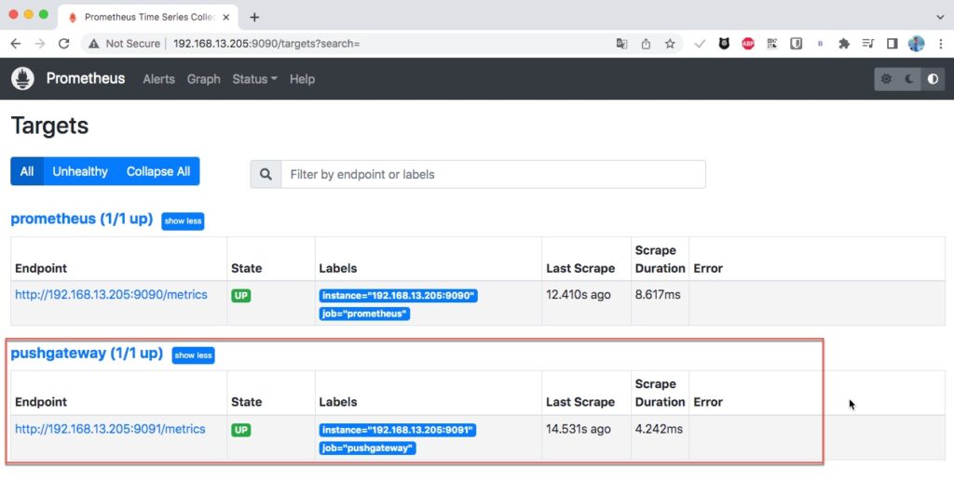The image size is (954, 482).
Task: Enable dark theme moon toggle
Action: [x=909, y=79]
